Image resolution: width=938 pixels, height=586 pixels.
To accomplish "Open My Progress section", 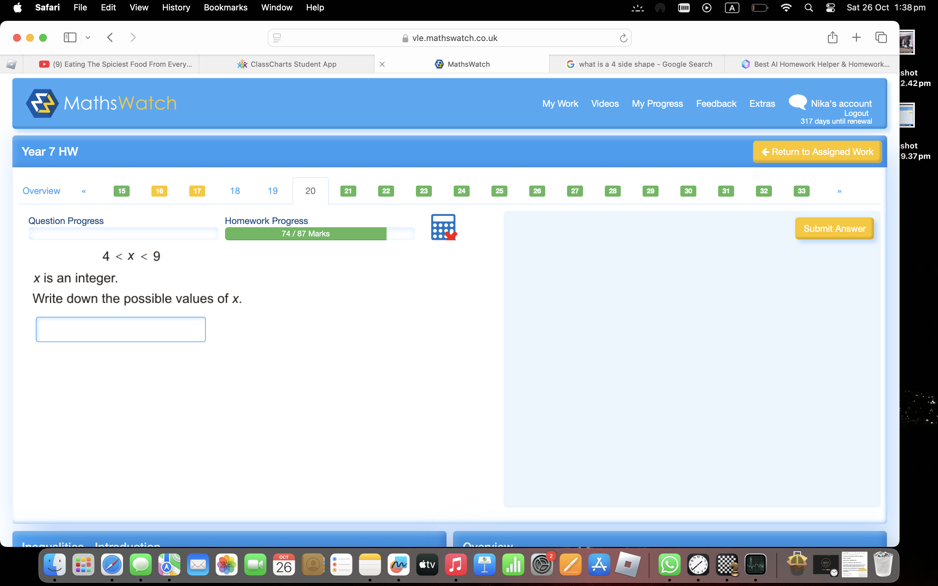I will (656, 103).
